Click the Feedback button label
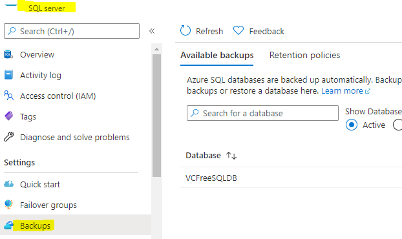Viewport: 402px width, 239px height. click(267, 31)
